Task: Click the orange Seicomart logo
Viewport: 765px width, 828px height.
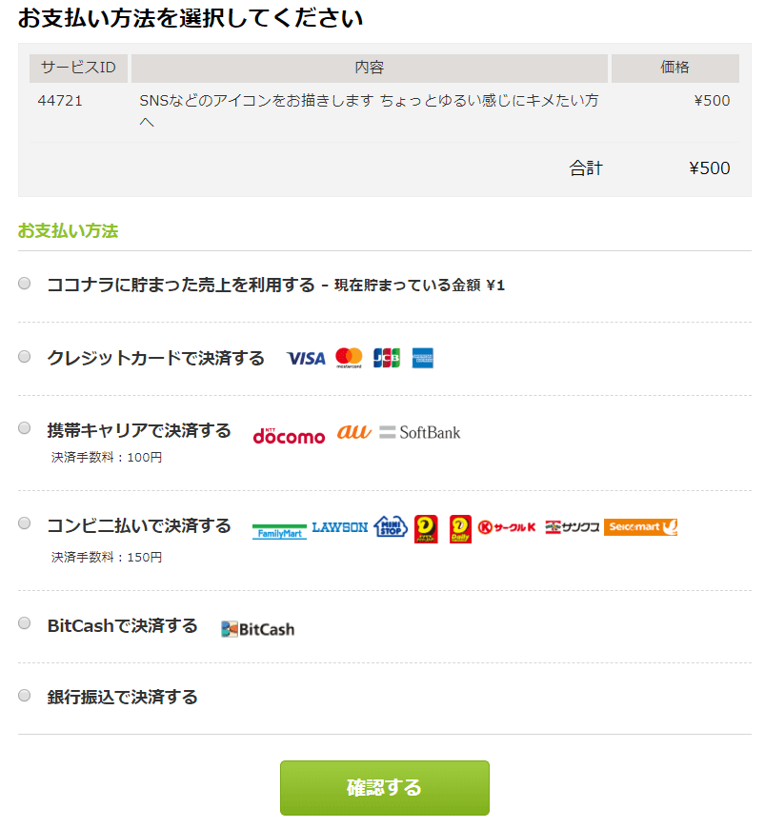Action: 641,527
